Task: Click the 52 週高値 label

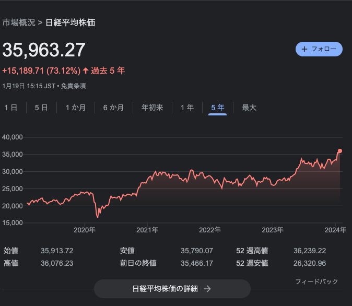Action: point(252,251)
